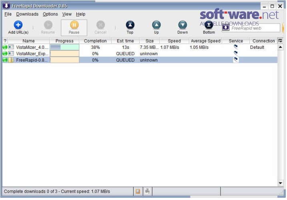This screenshot has height=200, width=287.
Task: Click the Default connection cell
Action: (257, 47)
